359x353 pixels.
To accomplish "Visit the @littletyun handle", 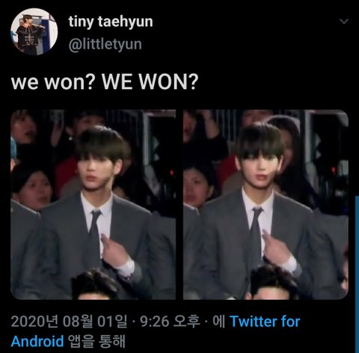I will tap(105, 45).
